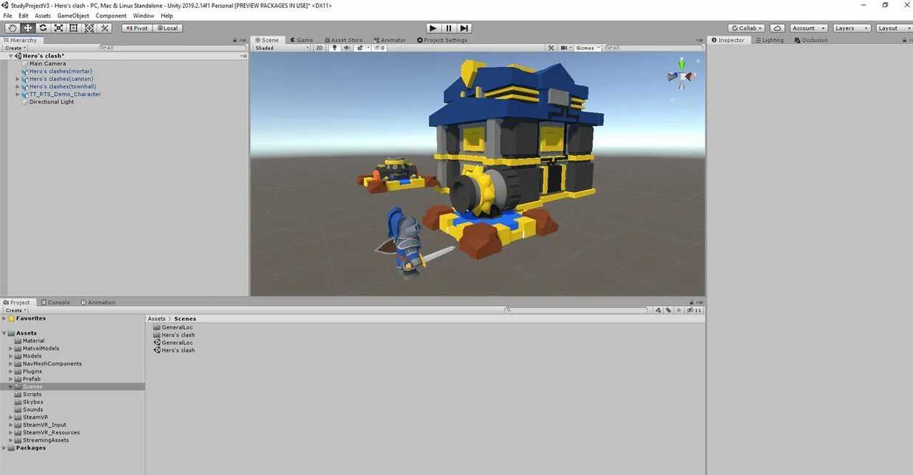Open the GameObject menu
Viewport: 913px width, 475px height.
coord(73,15)
